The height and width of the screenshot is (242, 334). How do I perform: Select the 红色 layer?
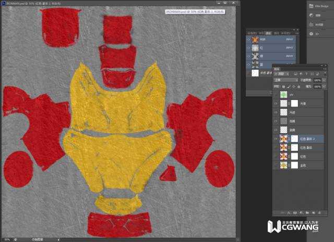[299, 157]
